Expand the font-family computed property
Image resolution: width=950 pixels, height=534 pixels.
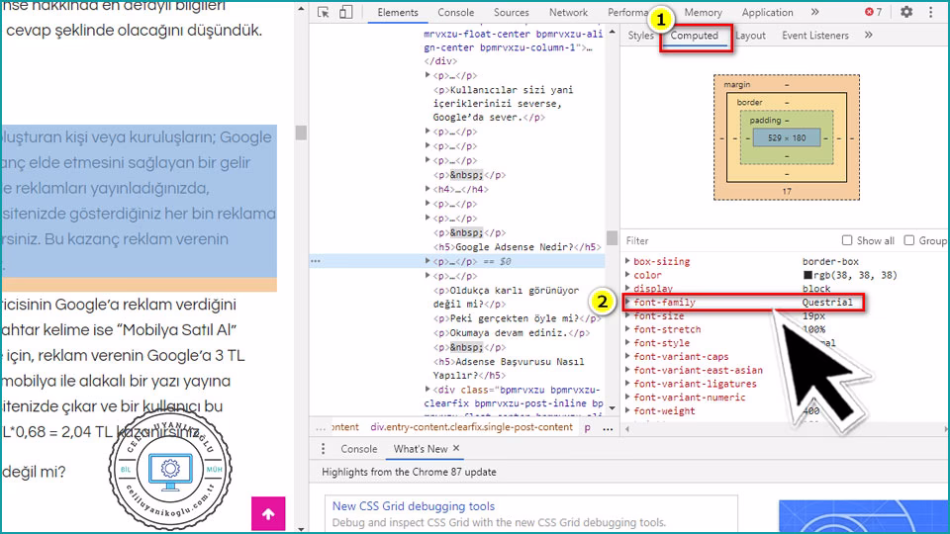coord(626,303)
